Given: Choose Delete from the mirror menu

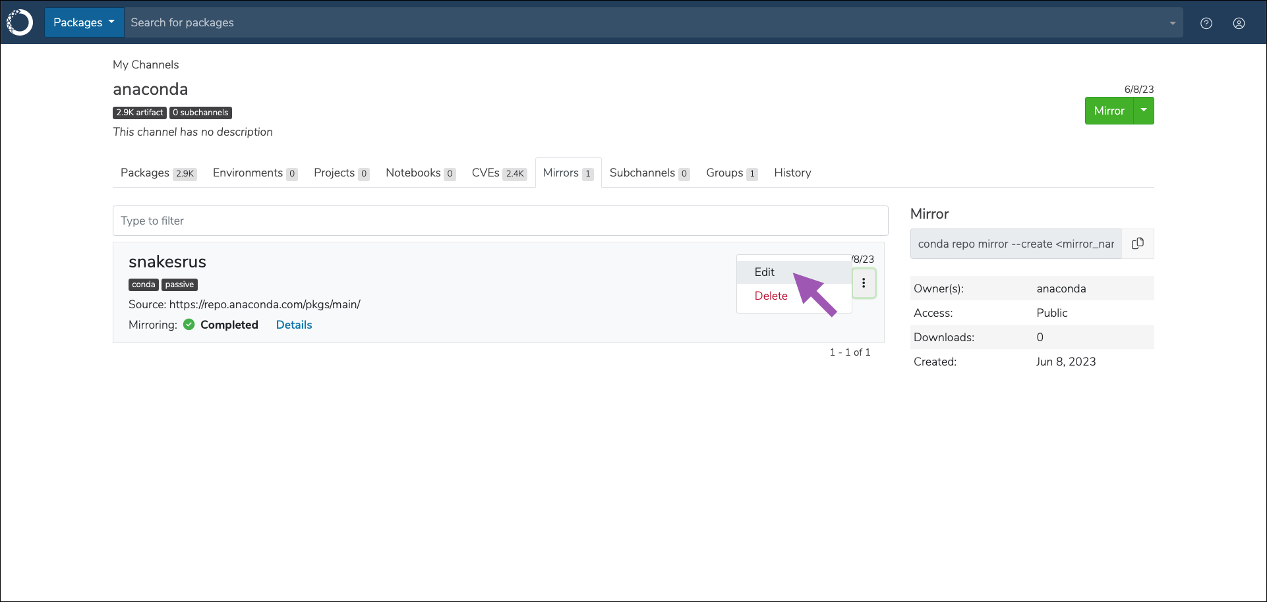Looking at the screenshot, I should [794, 296].
